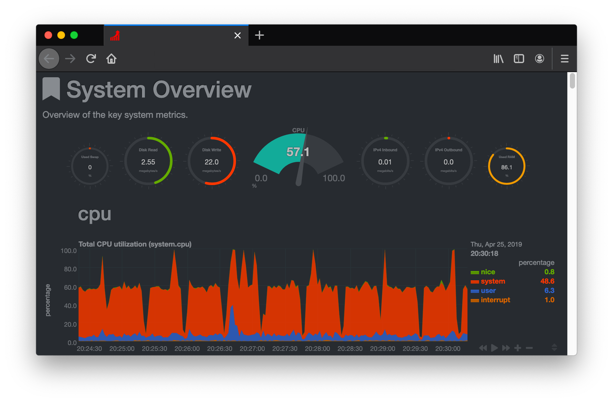This screenshot has height=403, width=613.
Task: Click the Used RAM gauge
Action: pyautogui.click(x=507, y=166)
